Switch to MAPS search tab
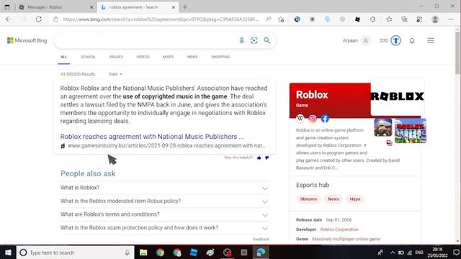 [x=168, y=57]
